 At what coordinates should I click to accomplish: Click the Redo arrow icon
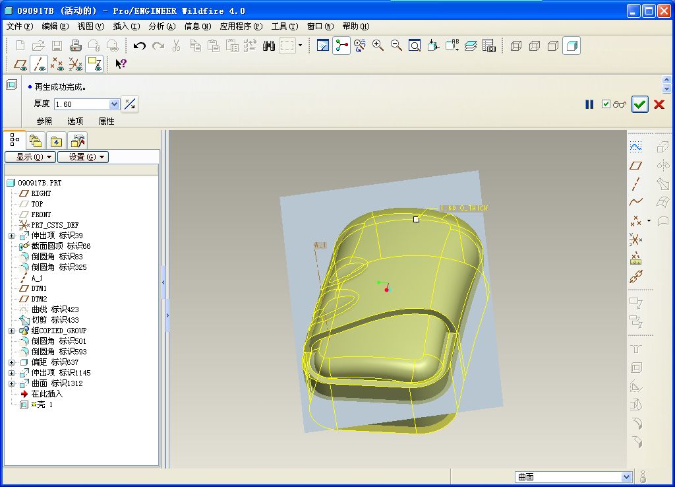click(x=158, y=46)
